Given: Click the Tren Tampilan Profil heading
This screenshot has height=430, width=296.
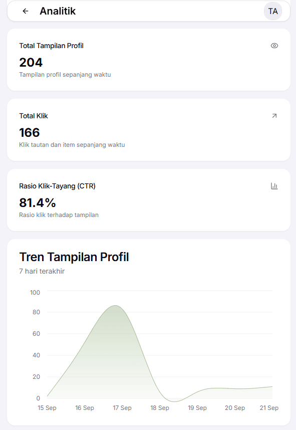Looking at the screenshot, I should pos(74,257).
